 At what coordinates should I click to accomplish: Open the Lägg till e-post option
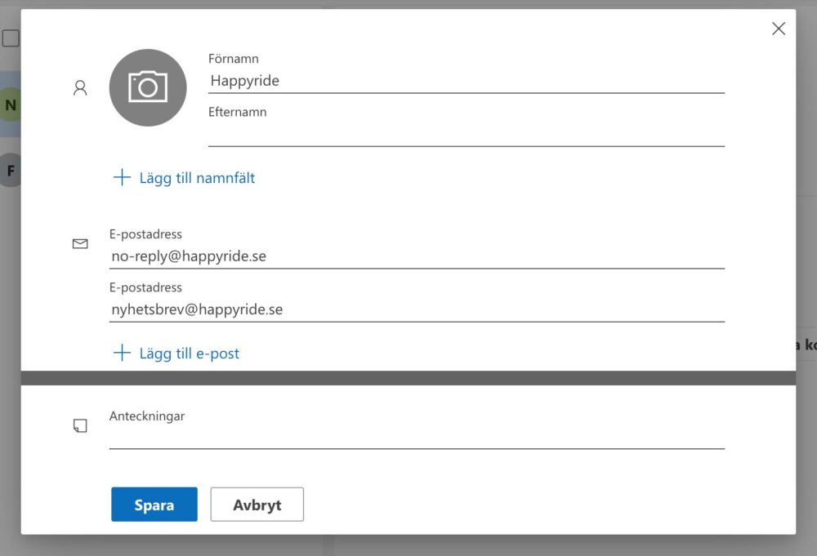point(189,354)
